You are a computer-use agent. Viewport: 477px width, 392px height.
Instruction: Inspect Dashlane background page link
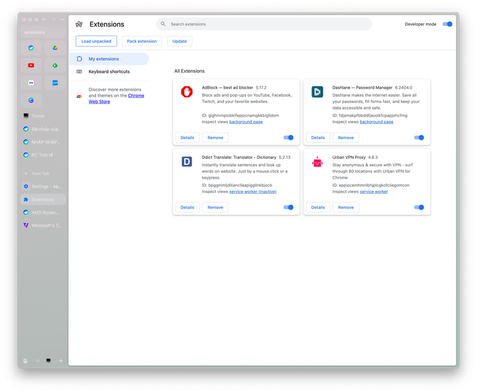click(377, 122)
